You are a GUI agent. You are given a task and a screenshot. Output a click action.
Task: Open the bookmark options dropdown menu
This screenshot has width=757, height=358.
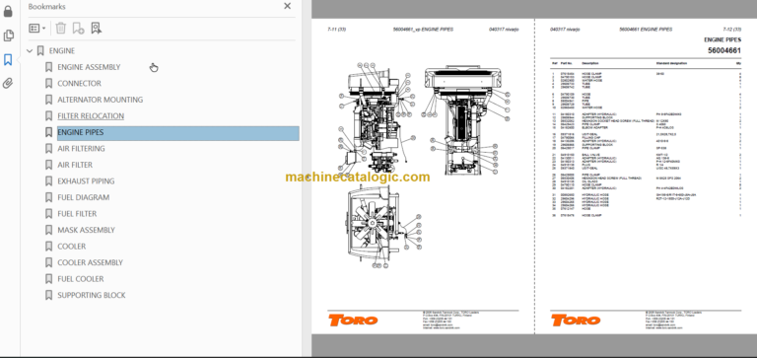pyautogui.click(x=37, y=29)
